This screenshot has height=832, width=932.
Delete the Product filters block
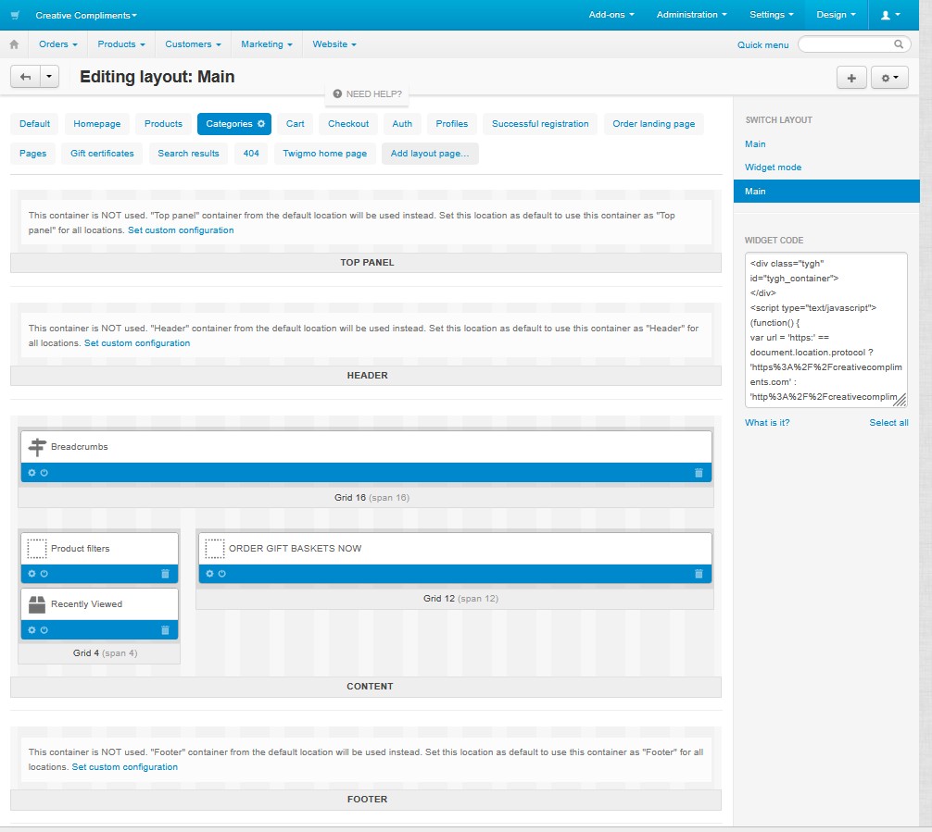(x=165, y=574)
